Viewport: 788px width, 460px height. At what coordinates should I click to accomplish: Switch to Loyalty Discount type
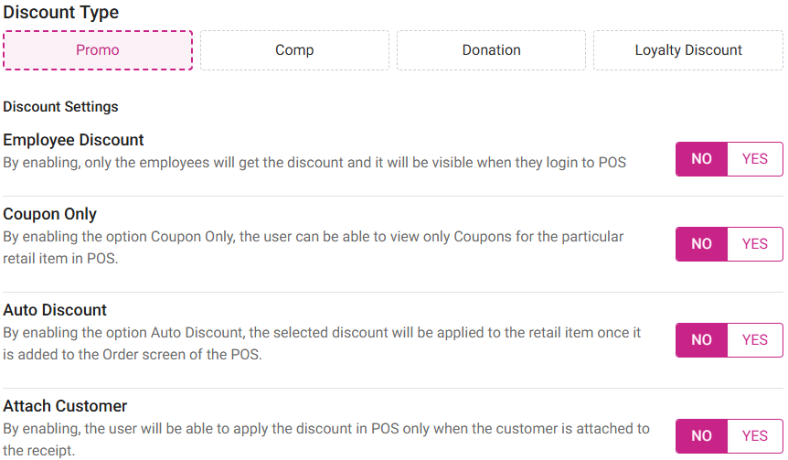click(688, 50)
